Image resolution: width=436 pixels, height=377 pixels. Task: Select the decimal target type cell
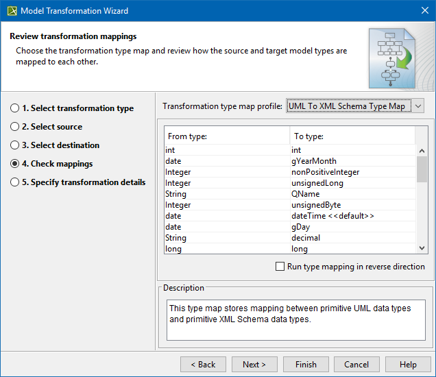coord(353,238)
